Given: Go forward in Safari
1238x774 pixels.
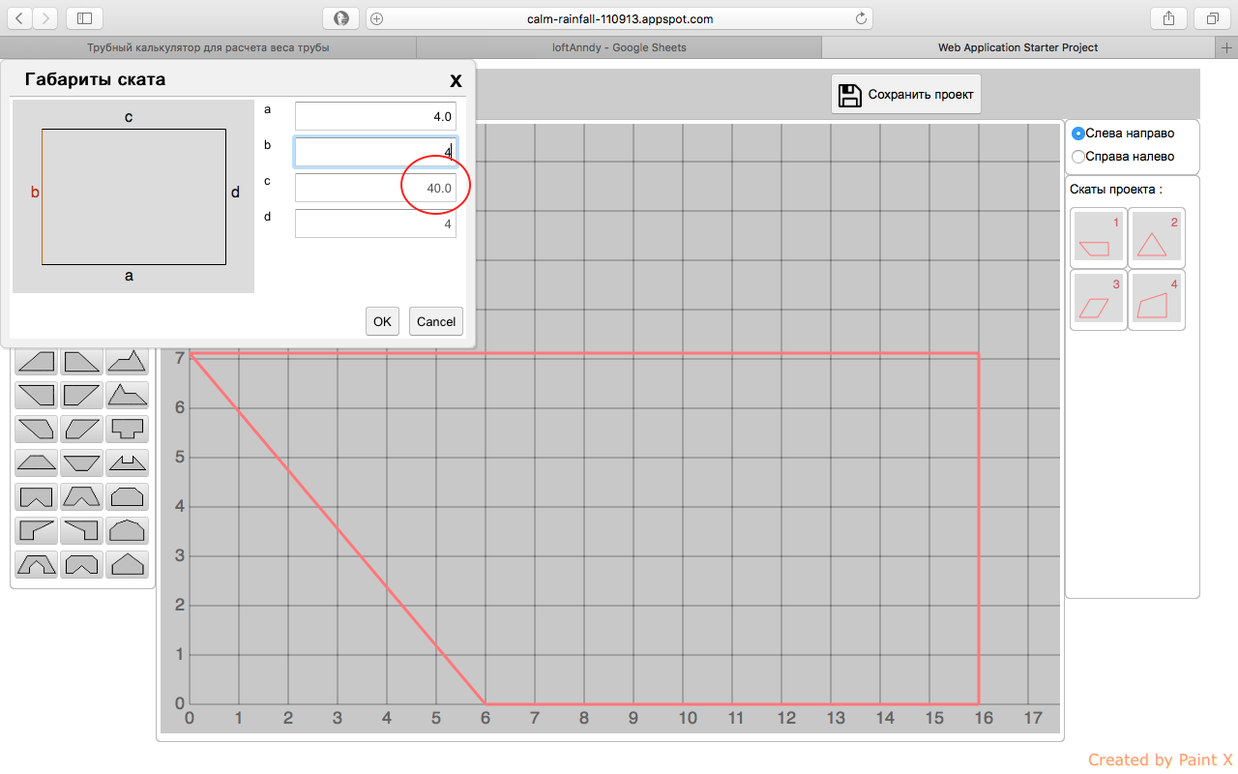Looking at the screenshot, I should 45,17.
